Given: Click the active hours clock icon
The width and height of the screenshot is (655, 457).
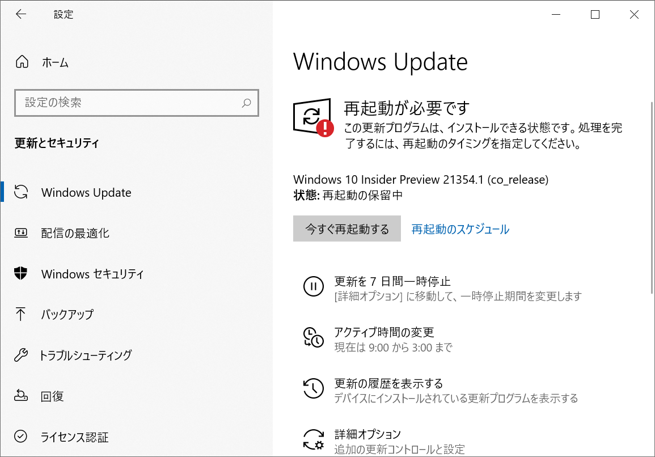Looking at the screenshot, I should click(x=313, y=337).
